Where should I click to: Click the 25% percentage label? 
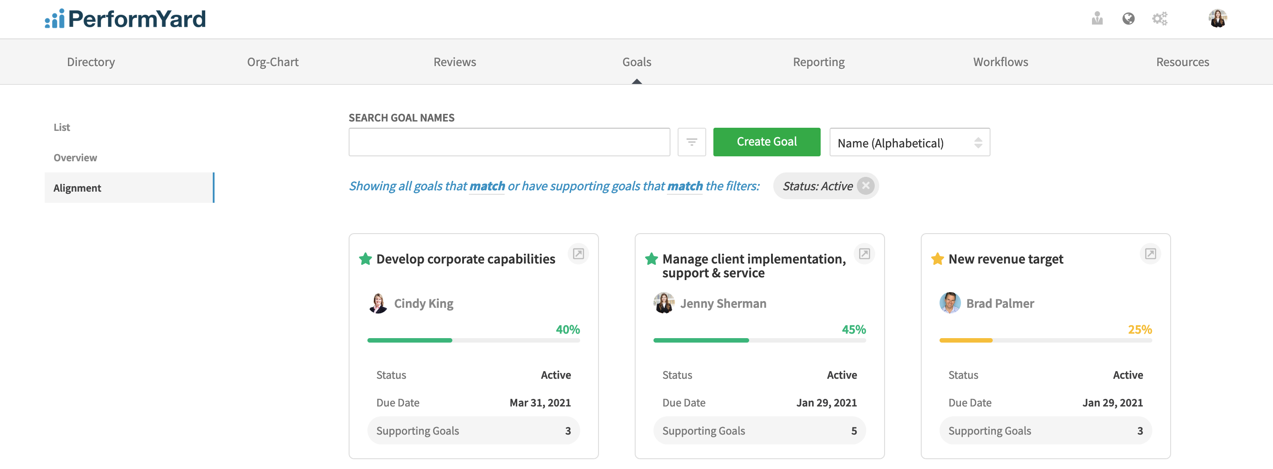click(1139, 329)
